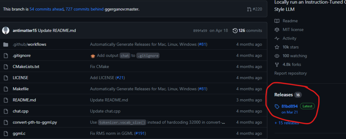The height and width of the screenshot is (139, 346).
Task: Open the tokenizer.vocab_size() commit message
Action: tap(157, 122)
